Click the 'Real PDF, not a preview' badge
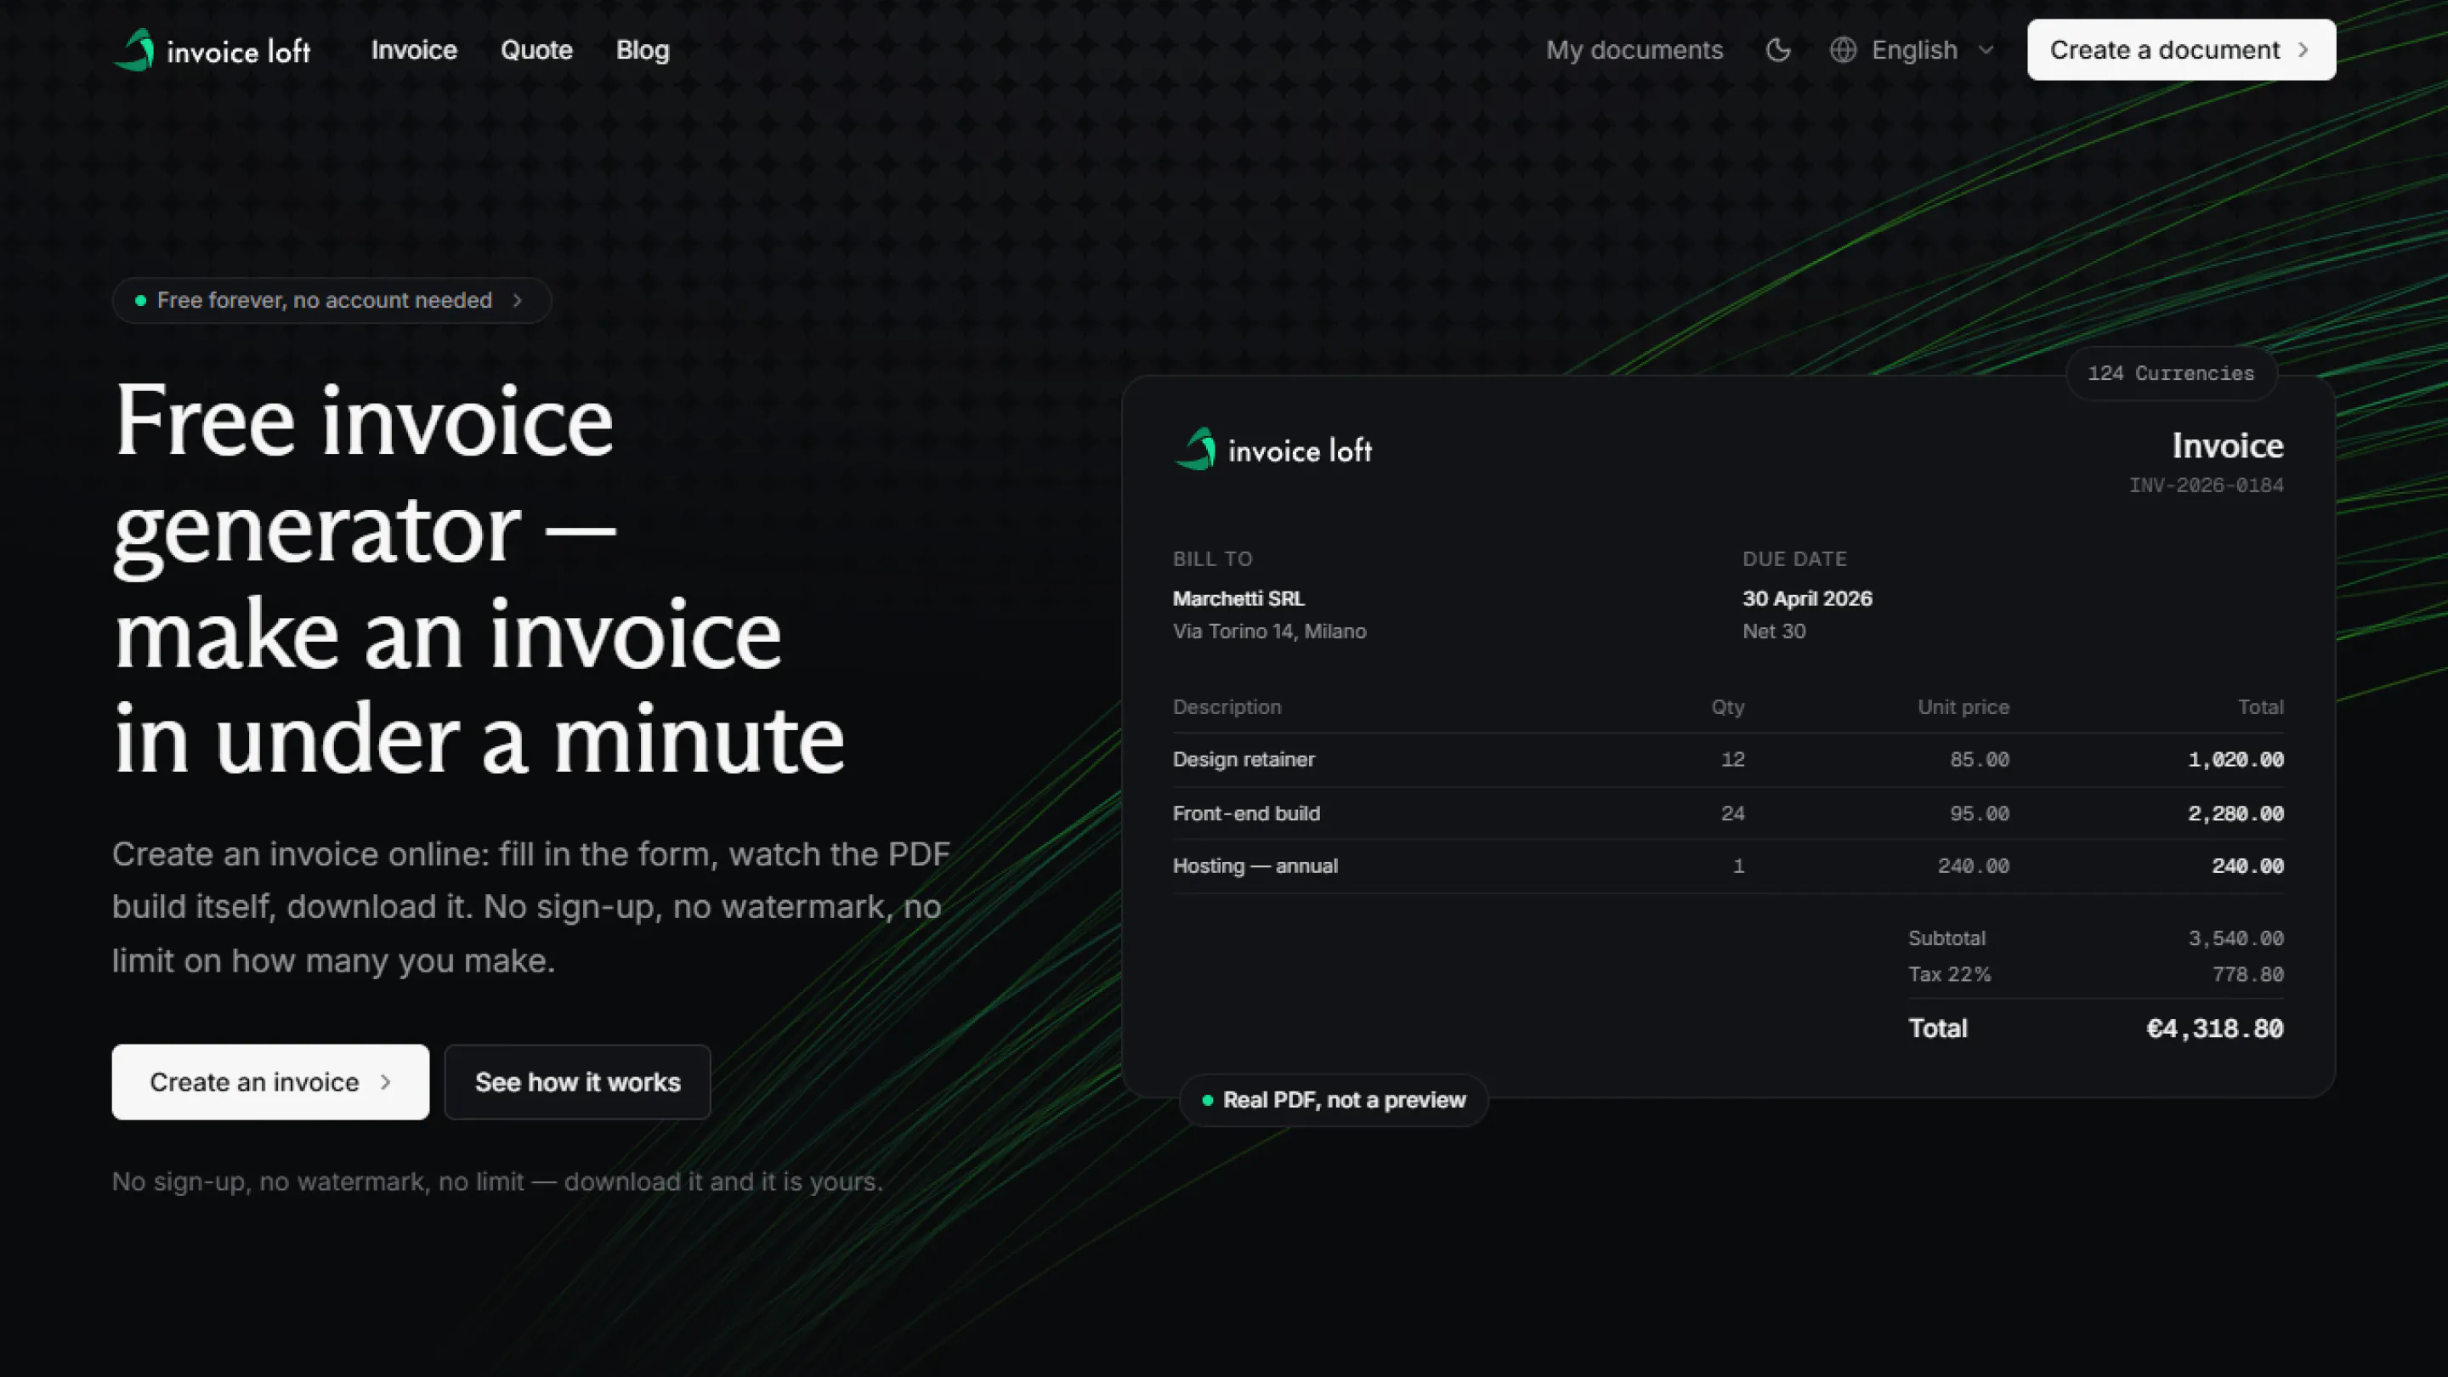The height and width of the screenshot is (1377, 2448). [x=1334, y=1100]
